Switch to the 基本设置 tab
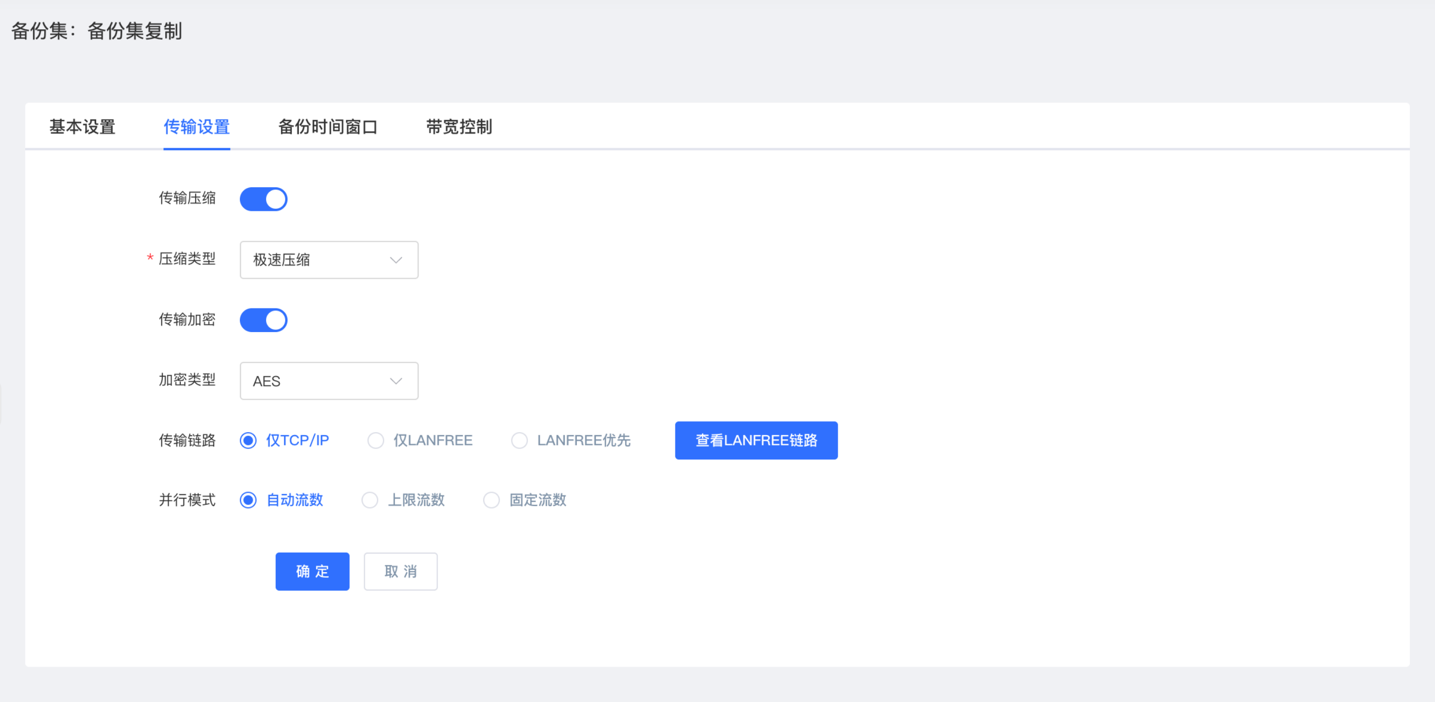 (83, 127)
